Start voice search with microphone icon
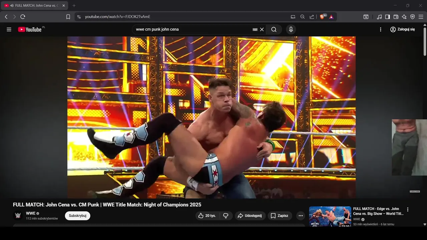The image size is (427, 240). [291, 29]
